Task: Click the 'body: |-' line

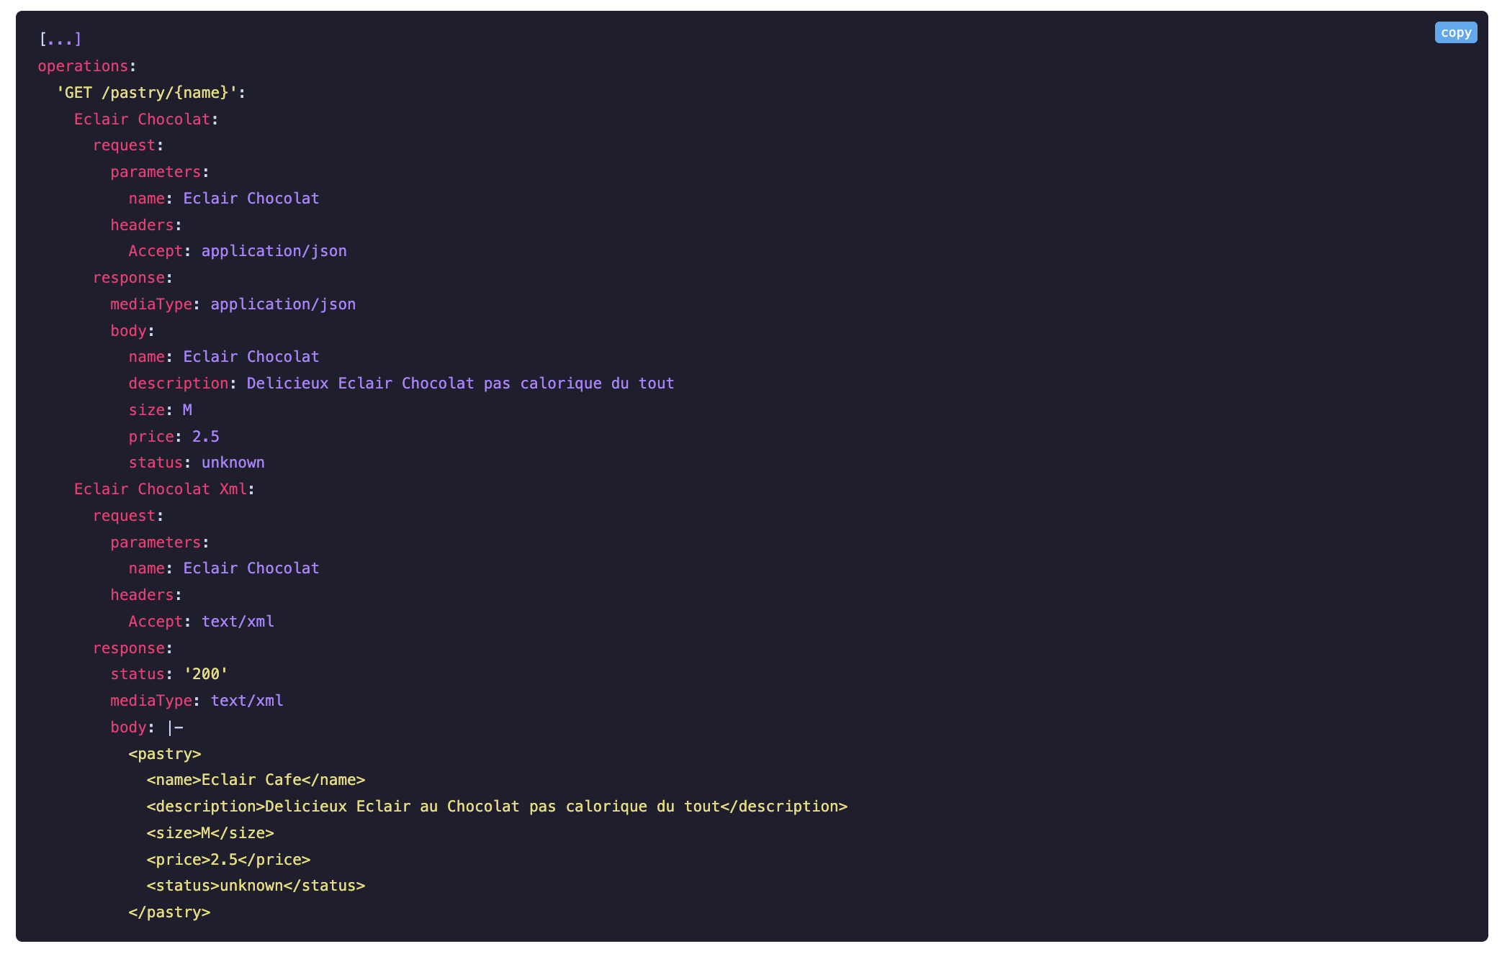Action: click(x=147, y=727)
